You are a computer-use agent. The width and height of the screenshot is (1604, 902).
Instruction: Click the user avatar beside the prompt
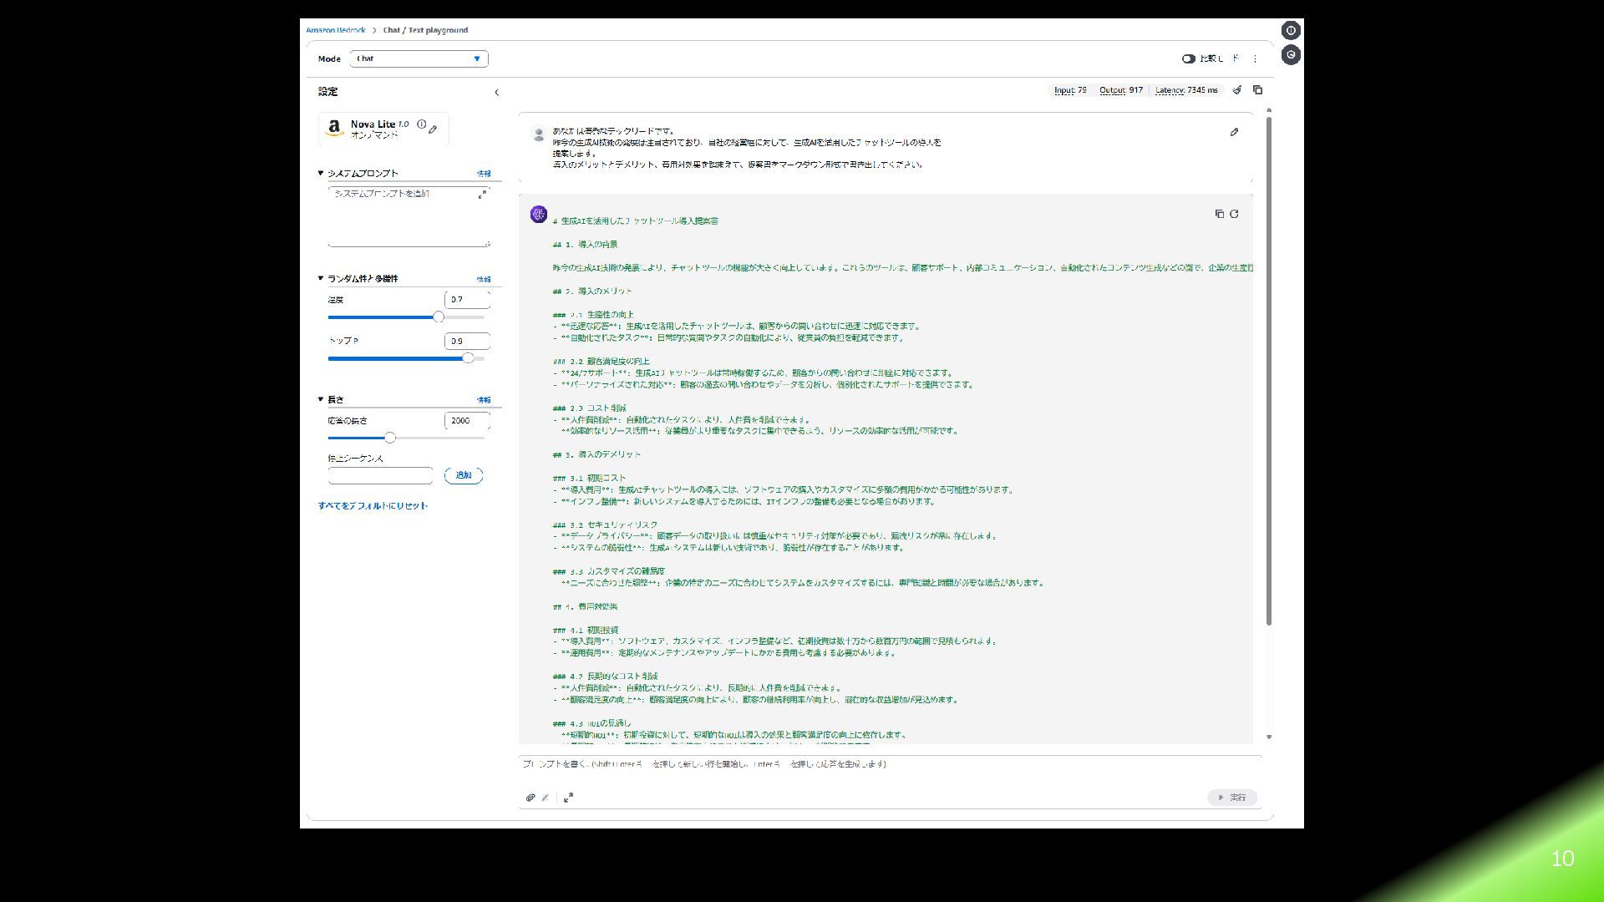tap(539, 134)
